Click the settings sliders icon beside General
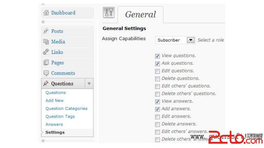264x148 pixels. (109, 13)
